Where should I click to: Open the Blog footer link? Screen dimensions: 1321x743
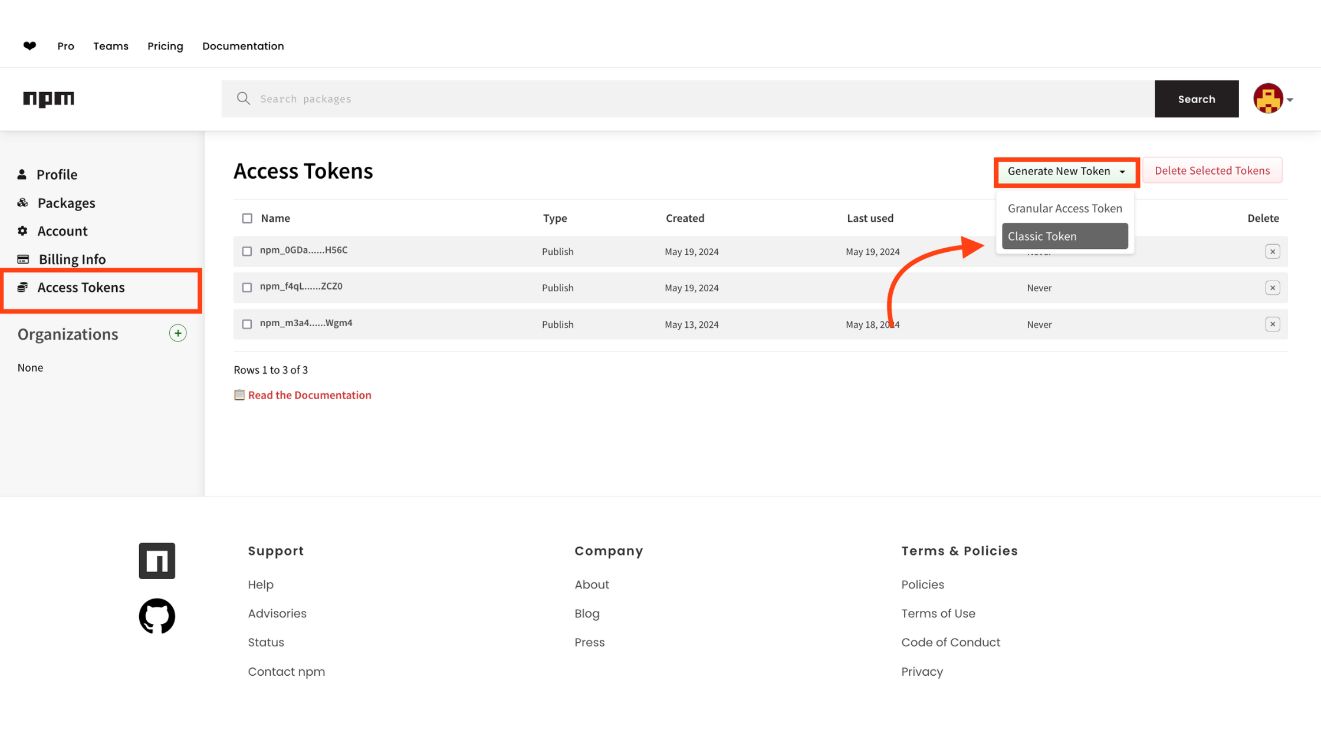click(x=587, y=613)
